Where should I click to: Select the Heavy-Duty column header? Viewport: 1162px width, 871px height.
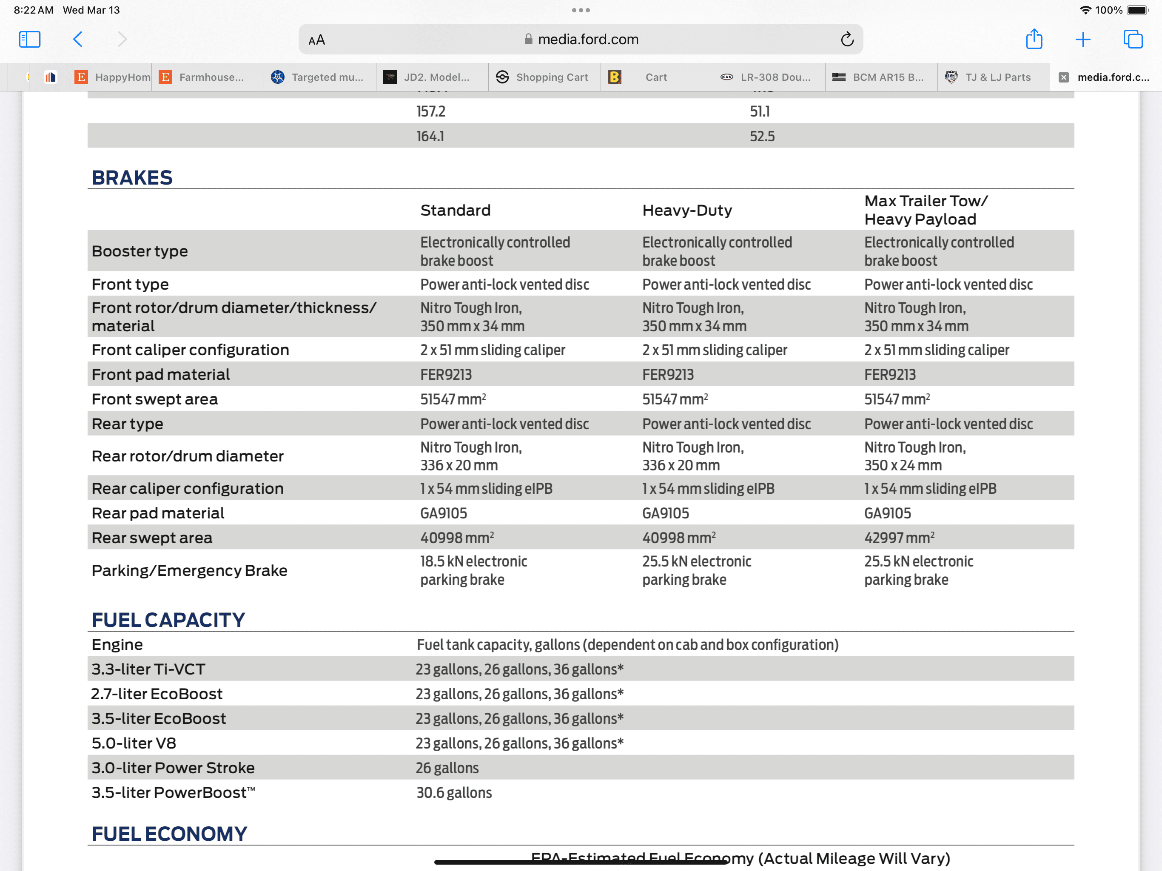pos(687,210)
